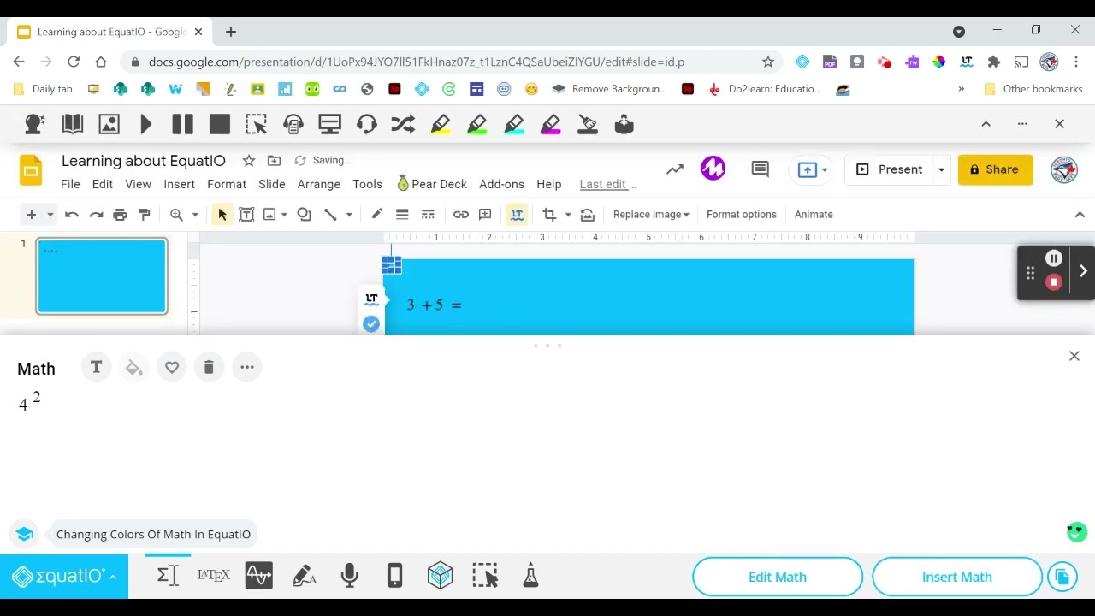Screen dimensions: 1095x616
Task: Start Read&Write Play read aloud
Action: pos(146,125)
